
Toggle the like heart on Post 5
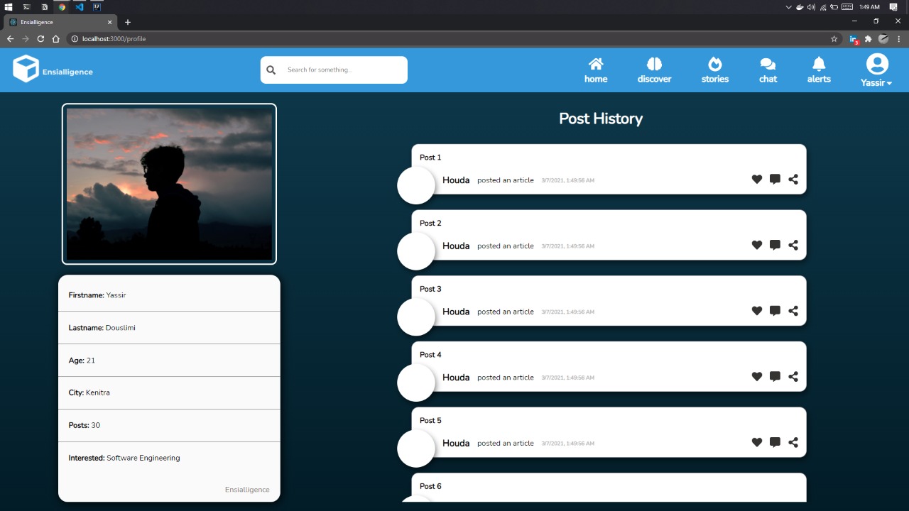click(756, 441)
